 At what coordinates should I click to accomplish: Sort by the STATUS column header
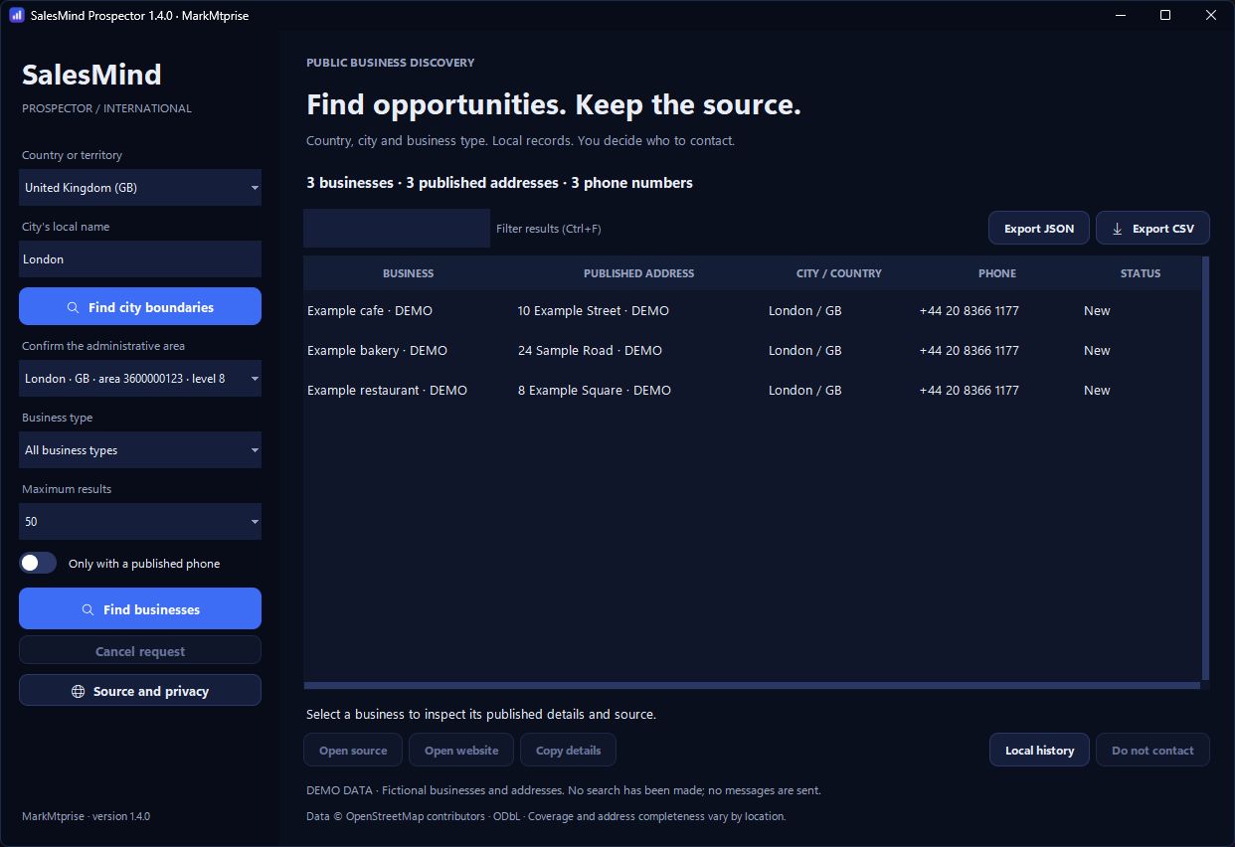1140,273
